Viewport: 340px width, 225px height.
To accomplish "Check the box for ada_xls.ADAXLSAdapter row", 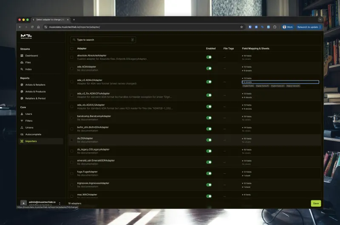I will point(71,106).
